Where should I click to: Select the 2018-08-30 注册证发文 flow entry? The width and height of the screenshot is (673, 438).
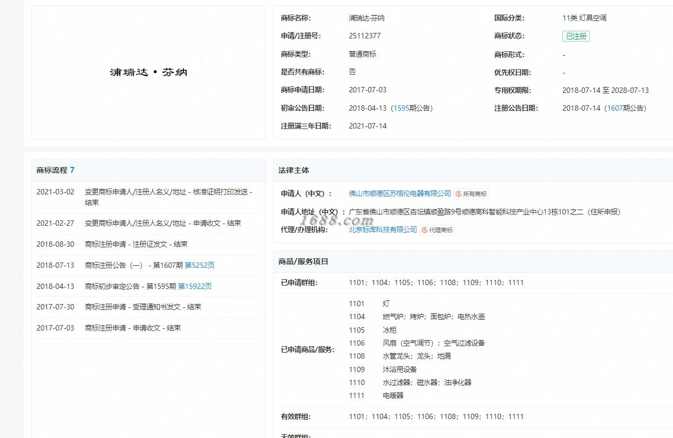tap(148, 244)
